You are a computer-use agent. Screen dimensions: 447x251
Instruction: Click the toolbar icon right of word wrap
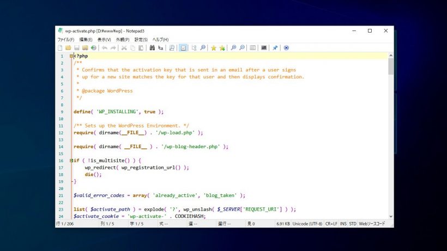point(194,48)
